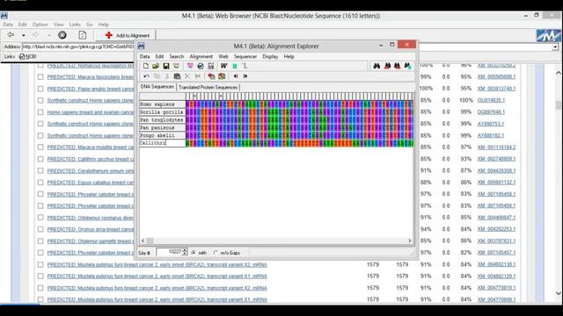Increase Site # with the spinner arrows
Image resolution: width=563 pixels, height=316 pixels.
click(185, 250)
